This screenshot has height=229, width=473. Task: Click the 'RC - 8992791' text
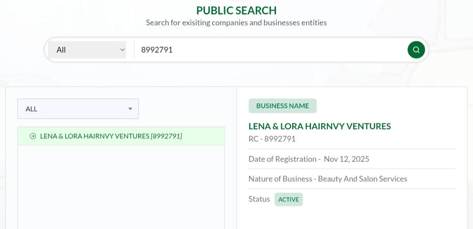[272, 139]
